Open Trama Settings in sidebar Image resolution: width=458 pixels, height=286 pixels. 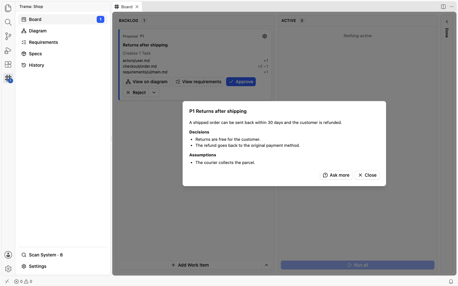click(x=63, y=266)
